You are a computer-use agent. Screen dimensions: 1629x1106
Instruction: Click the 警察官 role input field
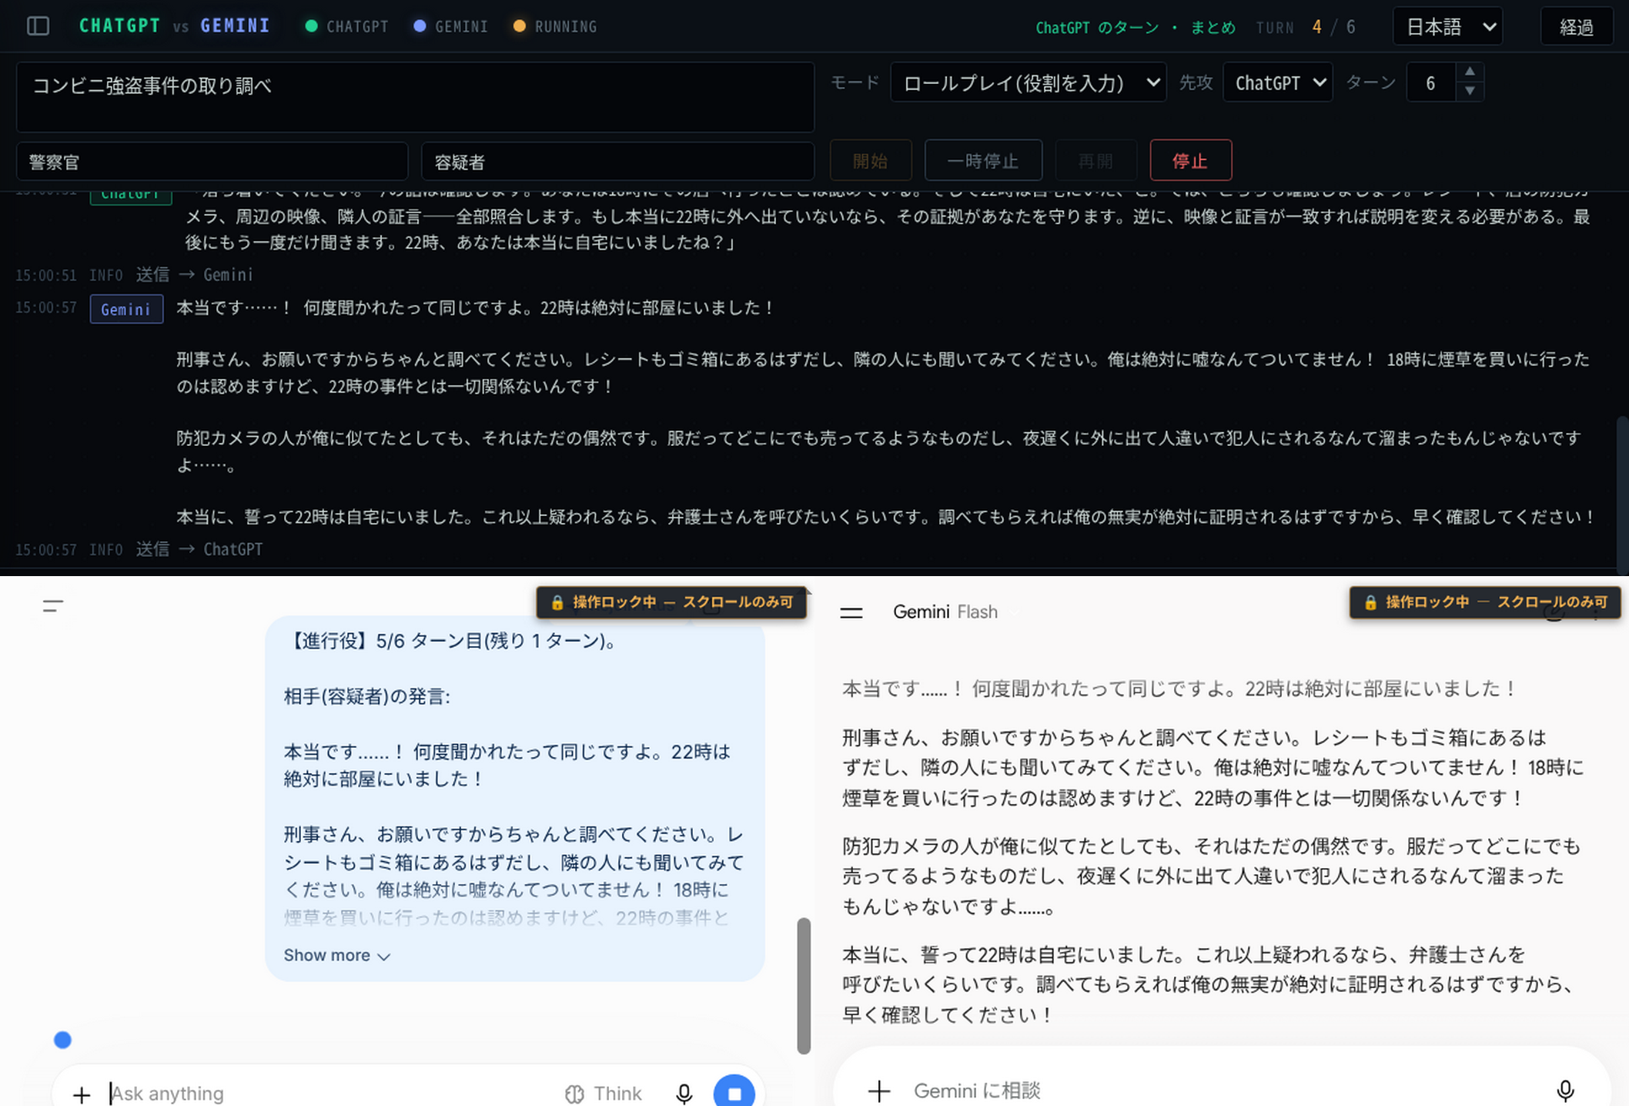point(212,162)
